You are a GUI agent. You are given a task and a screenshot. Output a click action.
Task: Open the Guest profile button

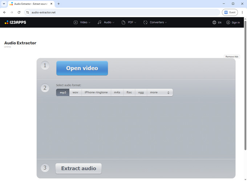(230, 12)
